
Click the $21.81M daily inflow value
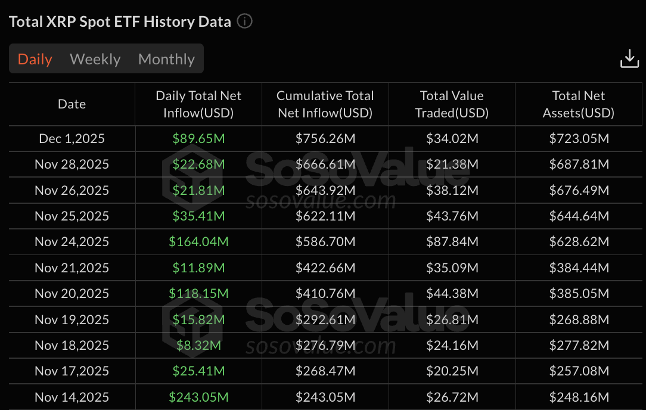[198, 190]
